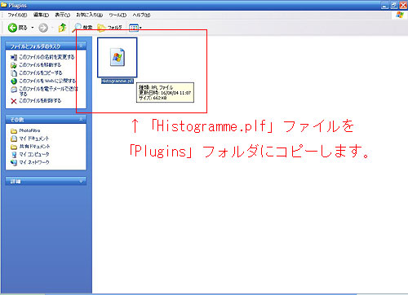Click the move file task icon

14,65
